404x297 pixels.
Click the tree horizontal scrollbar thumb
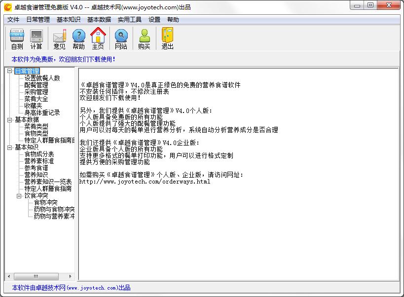pos(36,276)
